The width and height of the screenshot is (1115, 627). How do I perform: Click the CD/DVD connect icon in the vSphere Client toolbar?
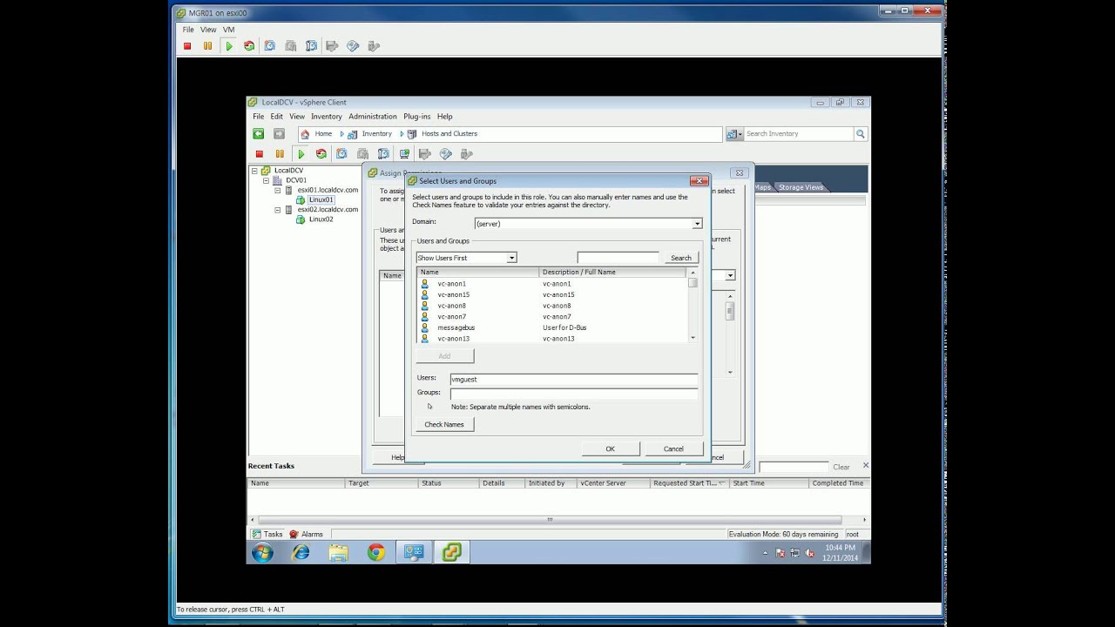446,154
